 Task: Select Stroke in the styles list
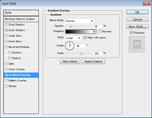point(12,86)
